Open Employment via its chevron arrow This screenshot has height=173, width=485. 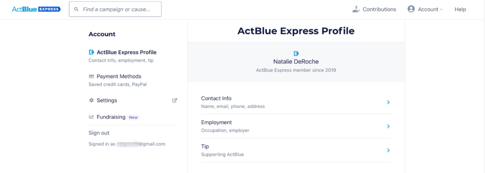[388, 126]
